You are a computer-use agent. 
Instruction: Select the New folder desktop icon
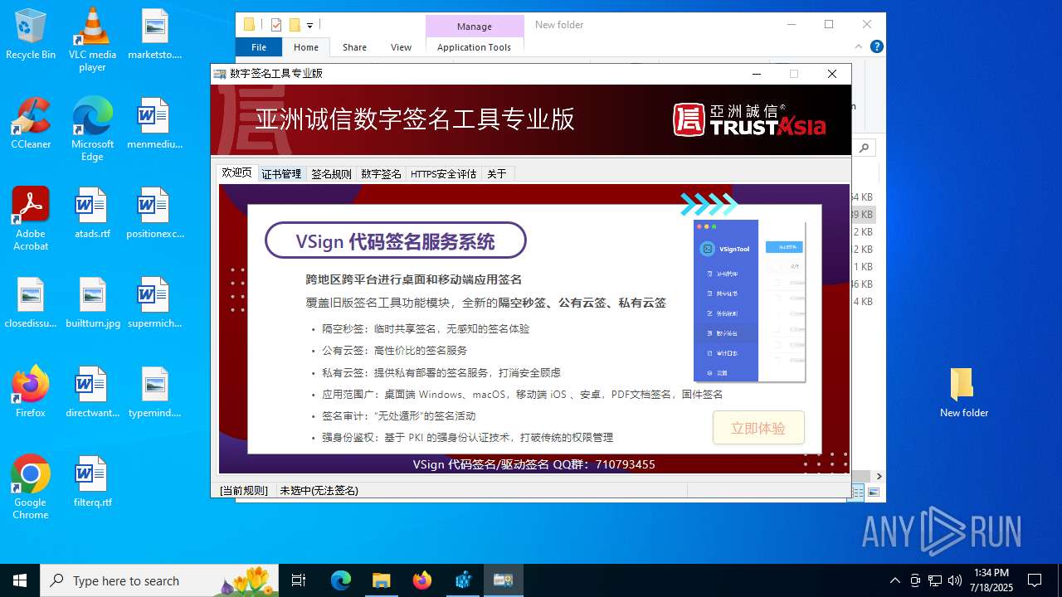[x=963, y=392]
